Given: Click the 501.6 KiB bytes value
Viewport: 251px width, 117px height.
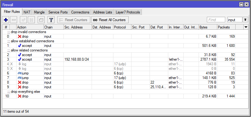Looking at the screenshot, I should [209, 46].
